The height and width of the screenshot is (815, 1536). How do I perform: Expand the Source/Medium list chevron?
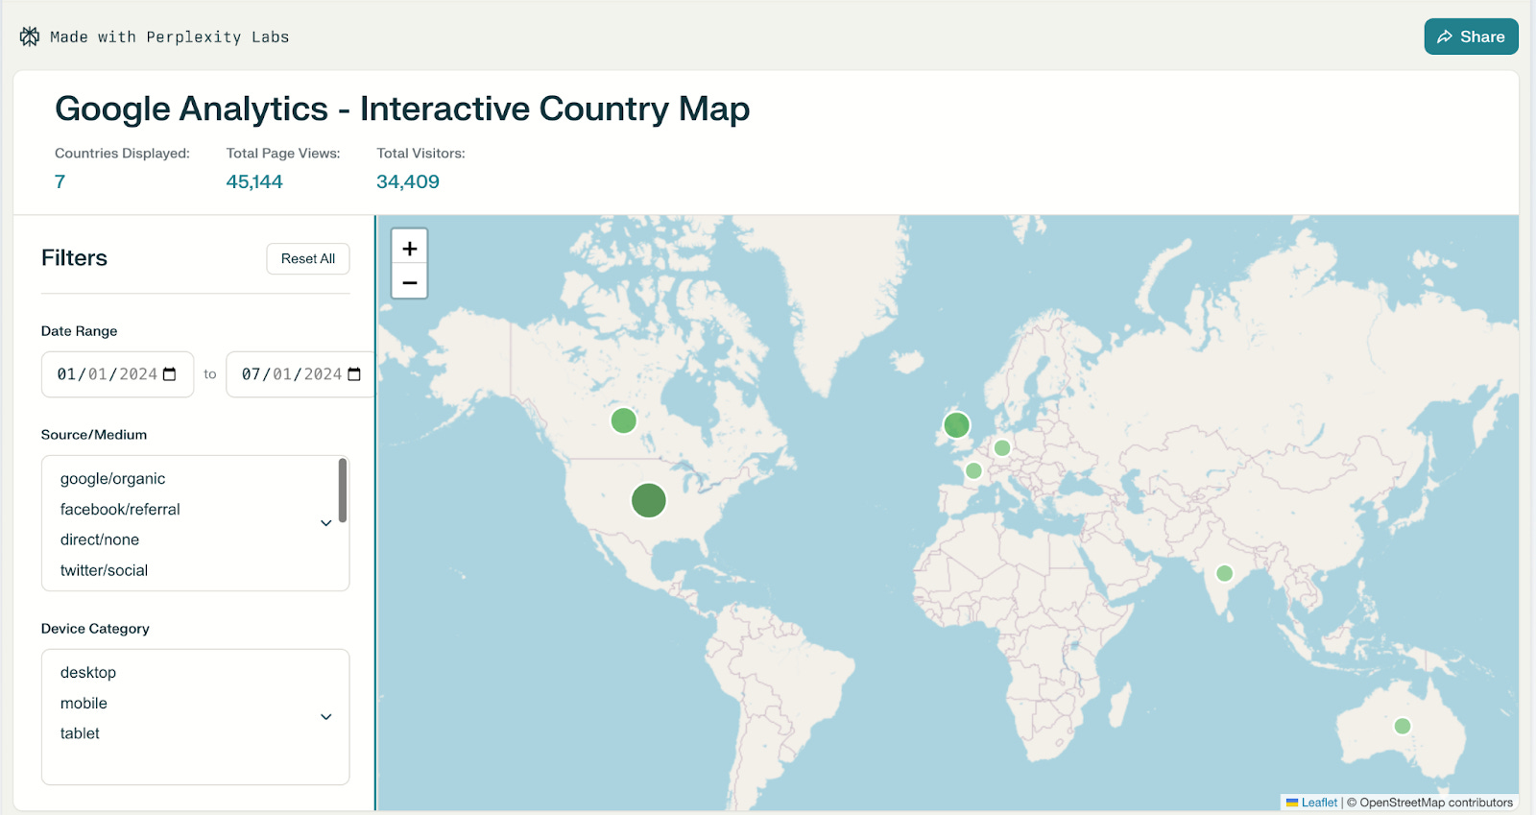pos(326,523)
